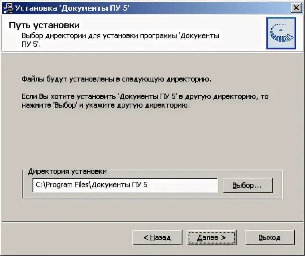Click the subtitle's second line 'ПУ 5'.'
The image size is (305, 256).
point(31,44)
